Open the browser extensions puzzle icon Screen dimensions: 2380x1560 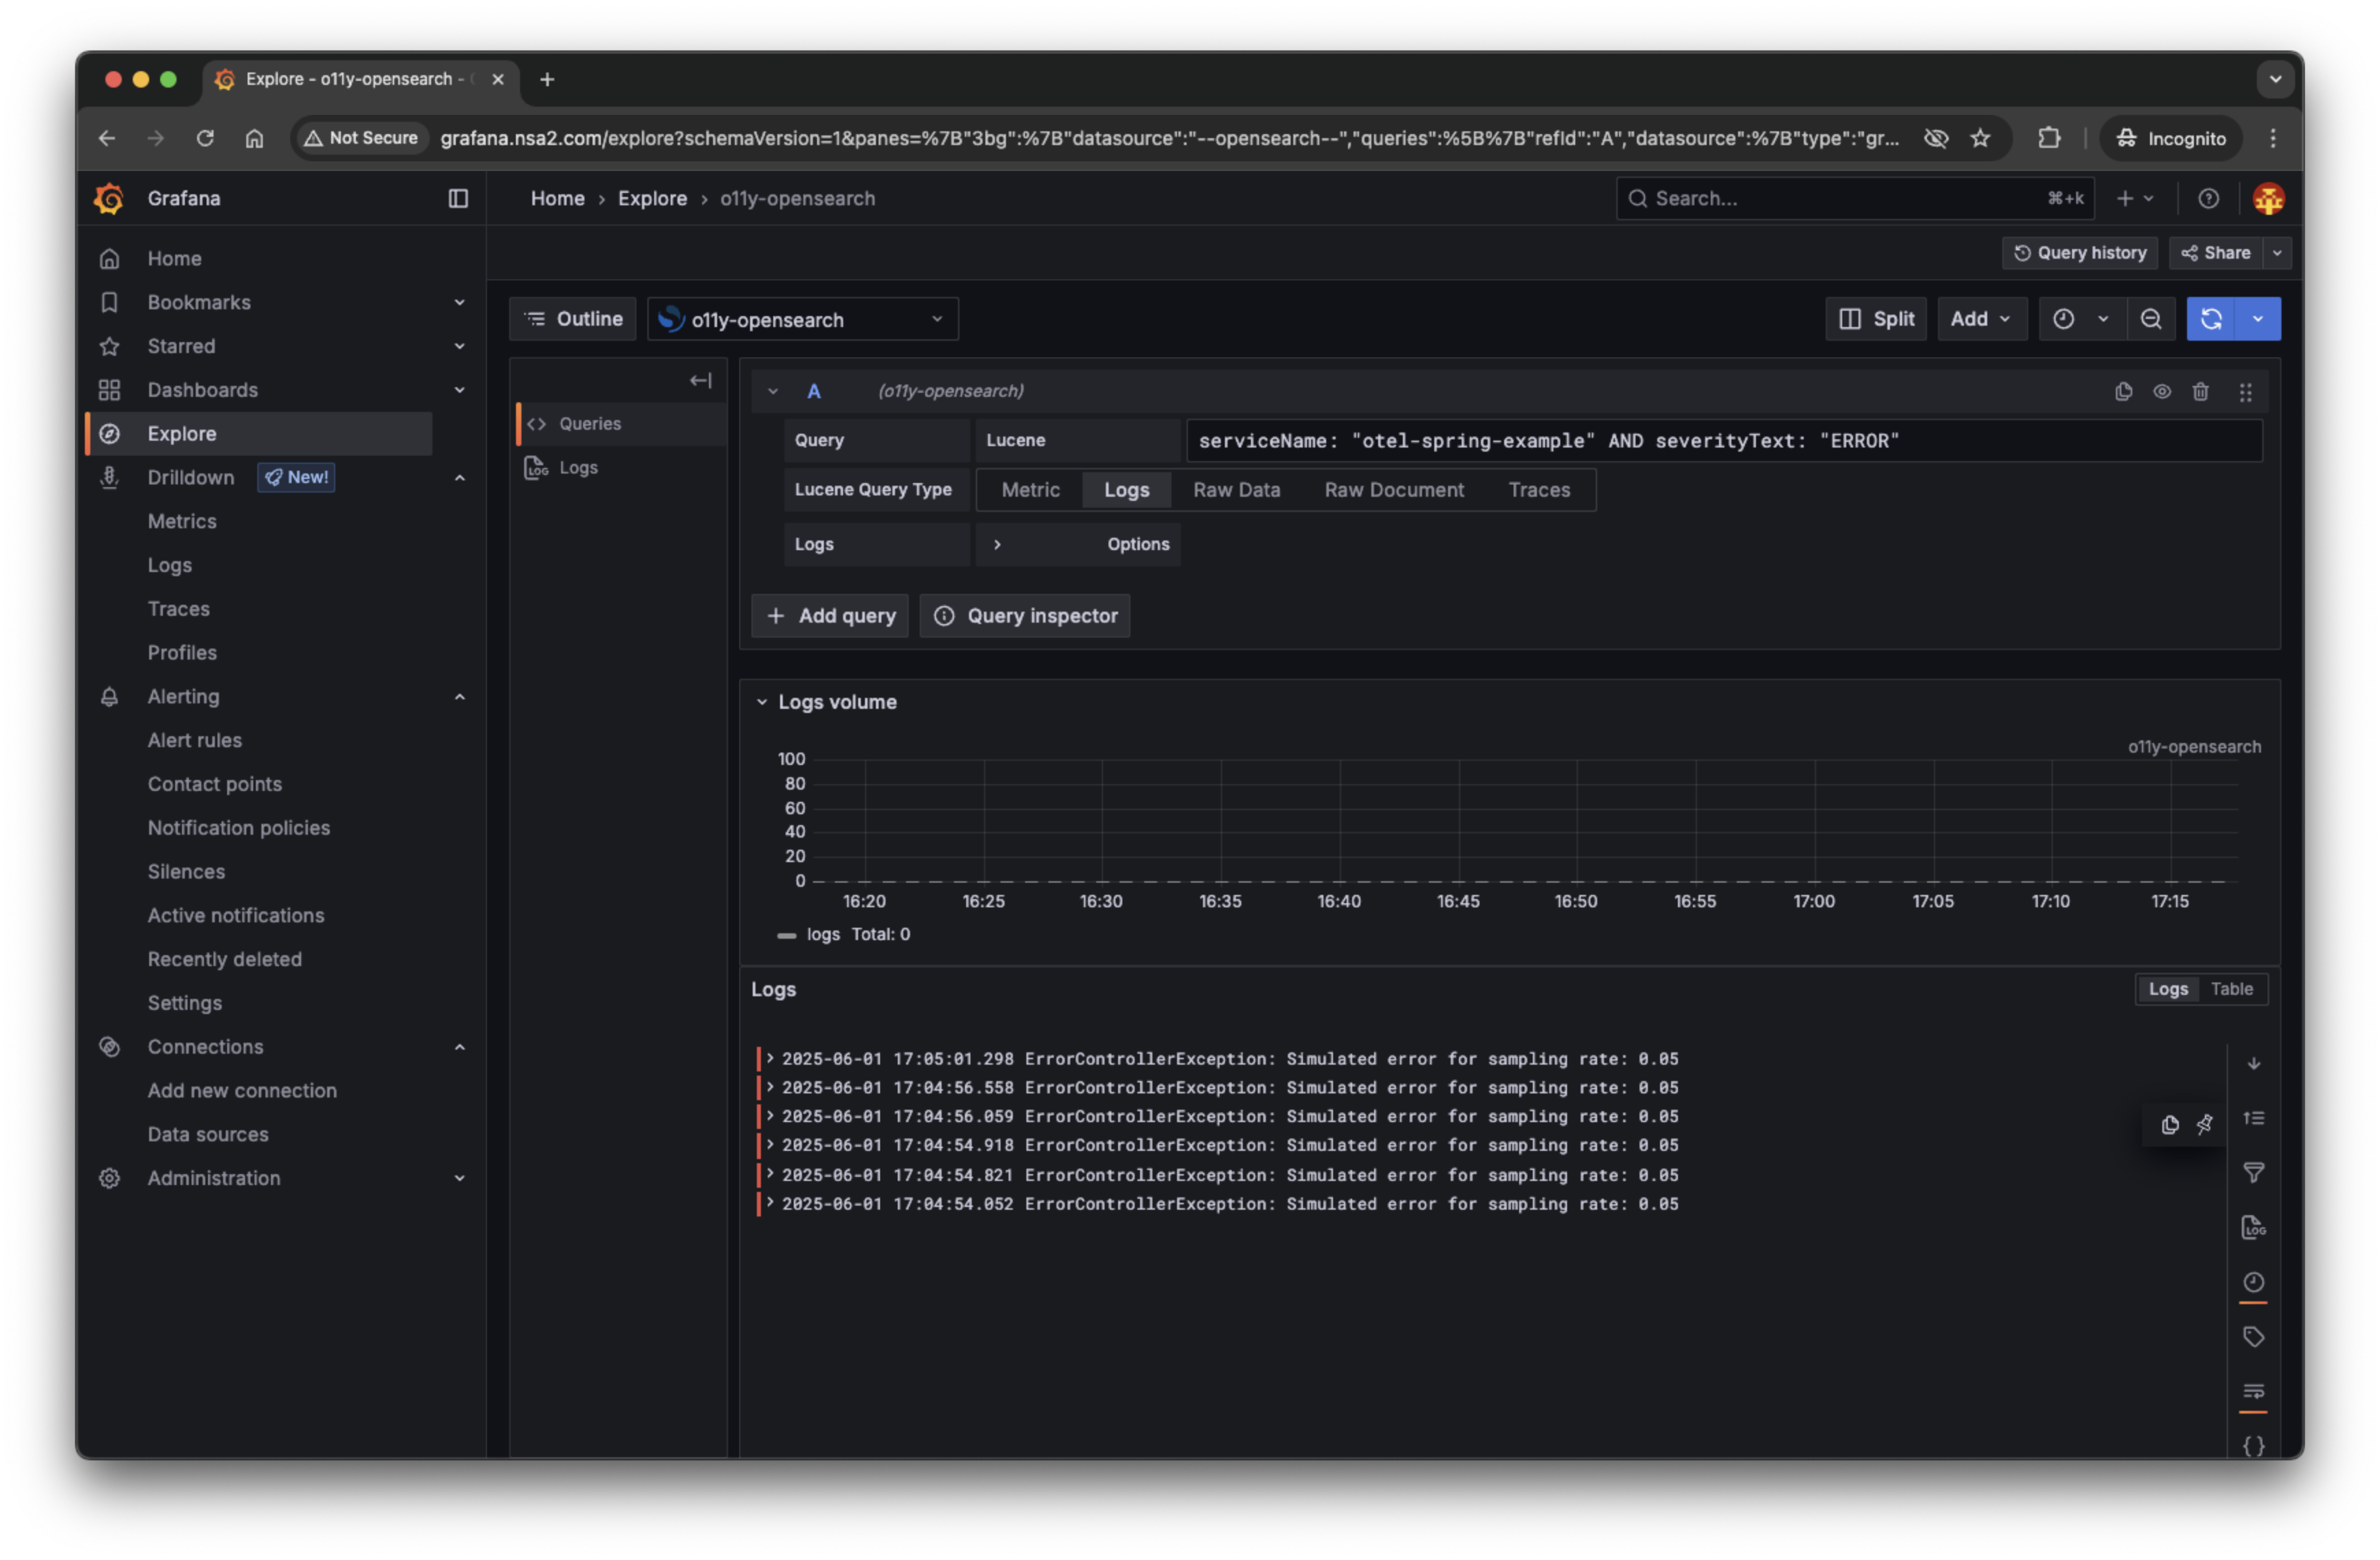click(2048, 138)
